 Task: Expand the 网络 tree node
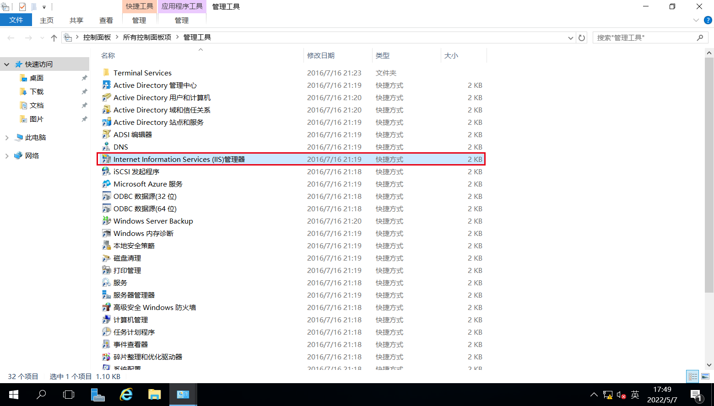[x=7, y=156]
